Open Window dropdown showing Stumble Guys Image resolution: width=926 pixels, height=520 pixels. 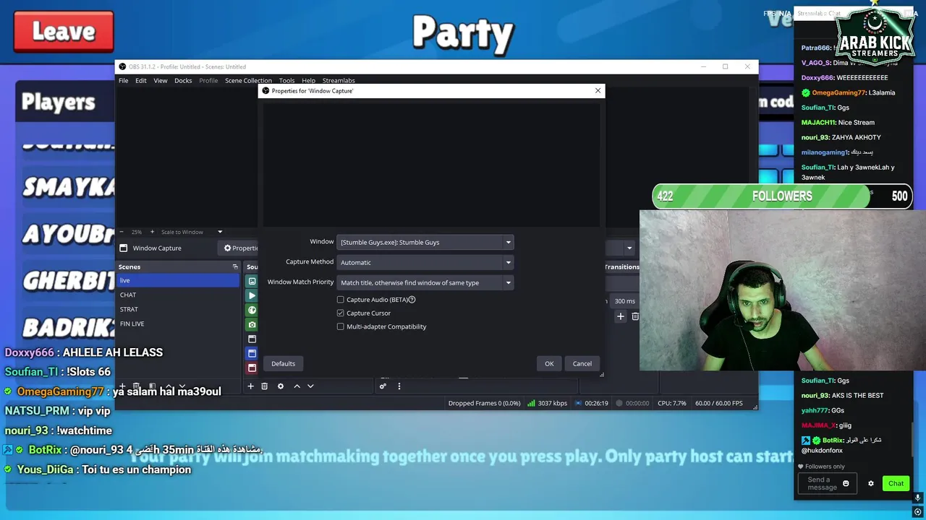coord(425,243)
